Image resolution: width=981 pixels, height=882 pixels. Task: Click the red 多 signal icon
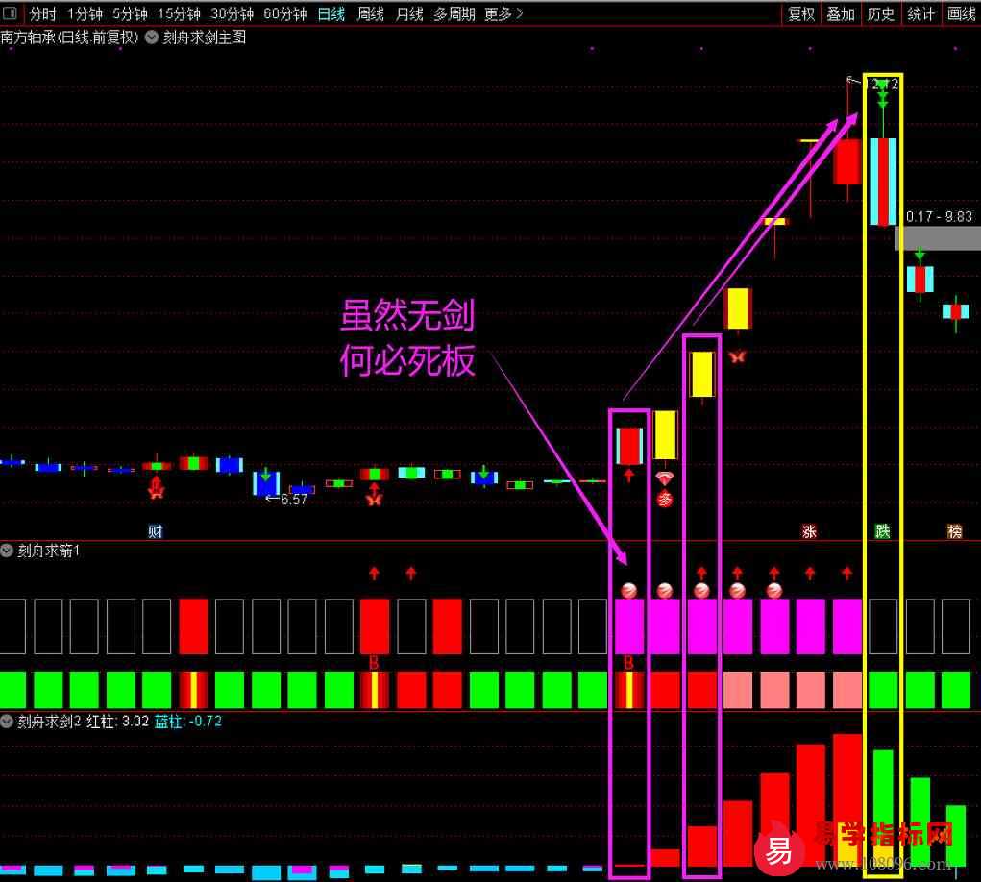[665, 499]
